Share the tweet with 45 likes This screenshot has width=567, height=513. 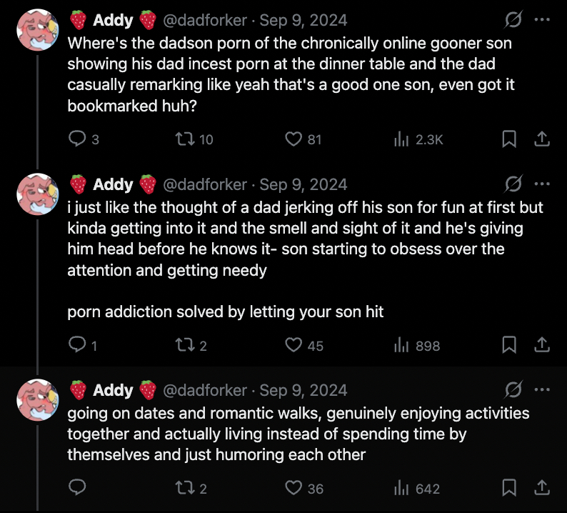pyautogui.click(x=542, y=346)
